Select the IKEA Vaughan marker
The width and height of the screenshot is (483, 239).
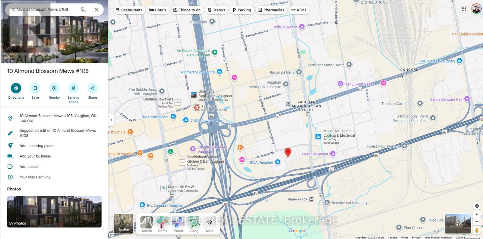point(278,162)
